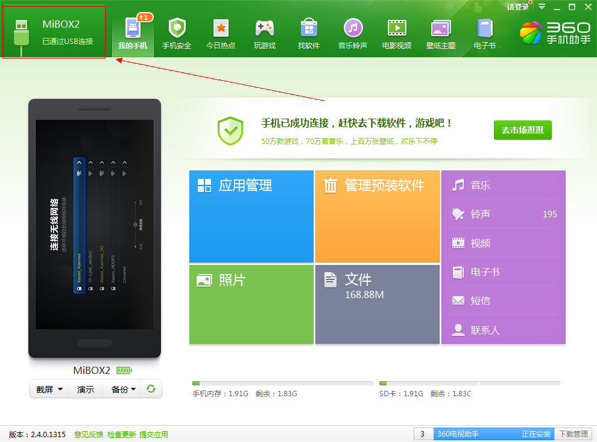Click the green shield checkmark icon
The height and width of the screenshot is (442, 597).
[230, 131]
